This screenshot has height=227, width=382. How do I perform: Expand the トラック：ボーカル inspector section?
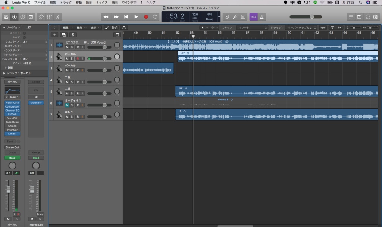[x=4, y=73]
